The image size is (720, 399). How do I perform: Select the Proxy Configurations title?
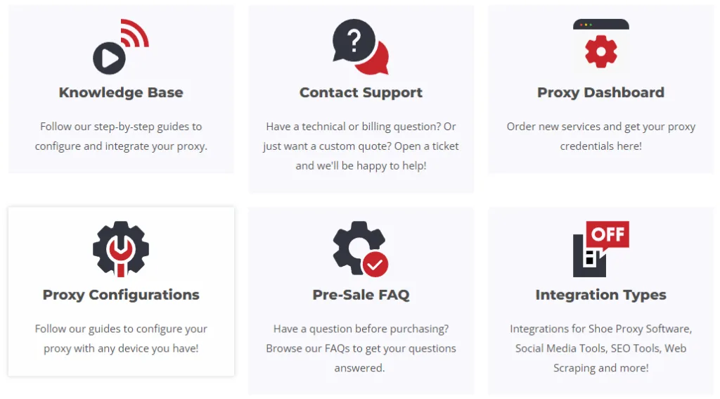tap(121, 295)
